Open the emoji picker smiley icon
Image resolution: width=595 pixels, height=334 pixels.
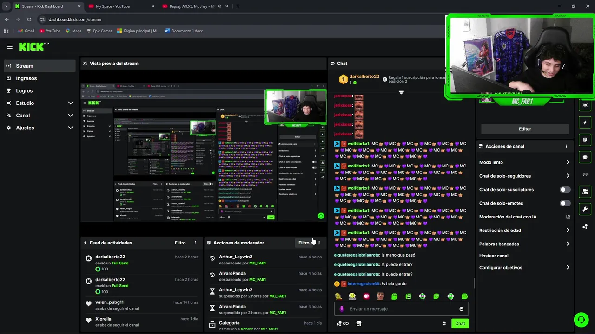pos(461,309)
